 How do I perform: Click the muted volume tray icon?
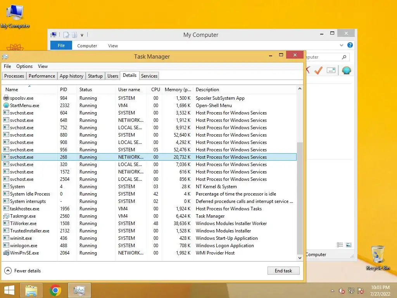pyautogui.click(x=342, y=291)
